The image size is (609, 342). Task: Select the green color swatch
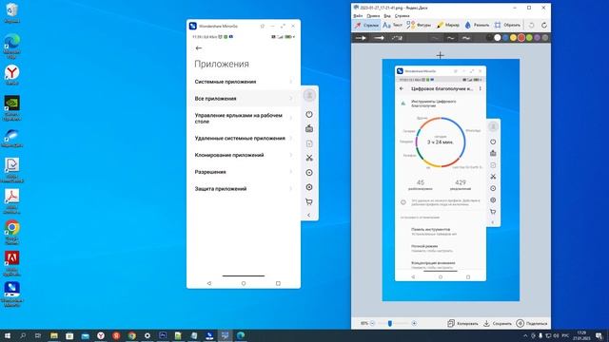(x=529, y=38)
